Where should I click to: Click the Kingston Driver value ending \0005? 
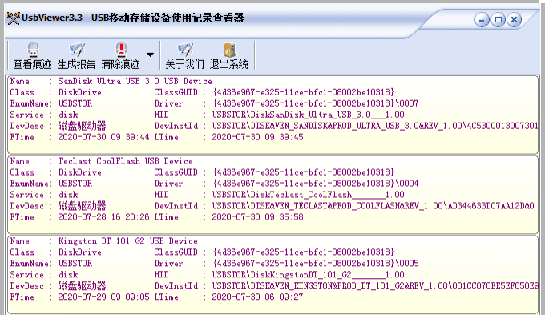(x=316, y=264)
